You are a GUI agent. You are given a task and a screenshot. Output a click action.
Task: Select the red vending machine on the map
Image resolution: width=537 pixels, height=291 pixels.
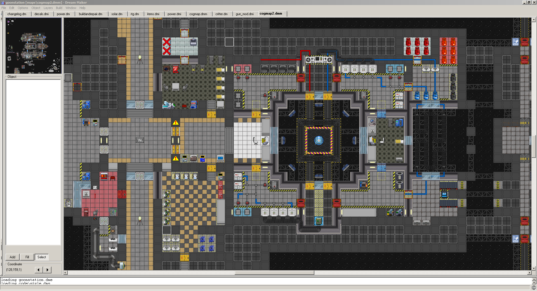click(175, 69)
